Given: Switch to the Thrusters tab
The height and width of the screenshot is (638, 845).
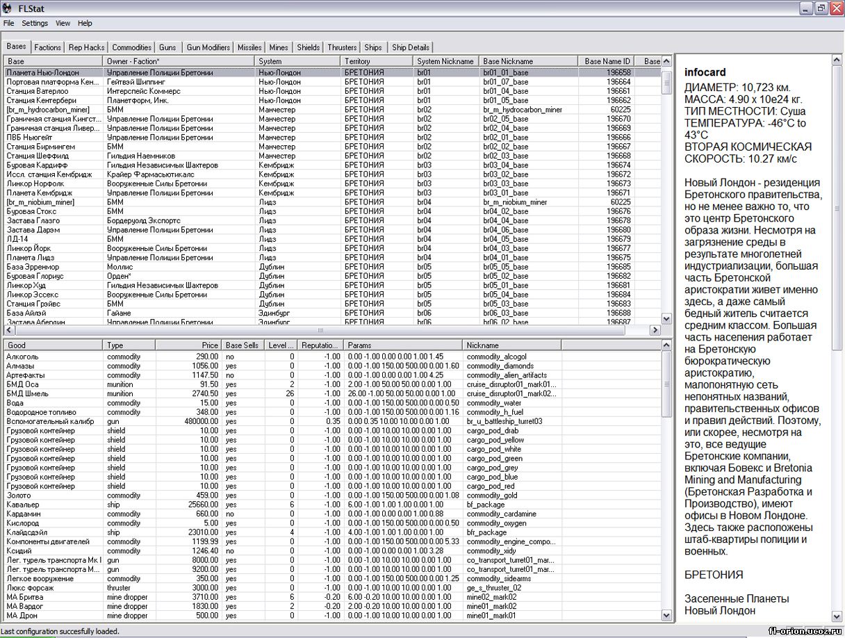Looking at the screenshot, I should [342, 47].
